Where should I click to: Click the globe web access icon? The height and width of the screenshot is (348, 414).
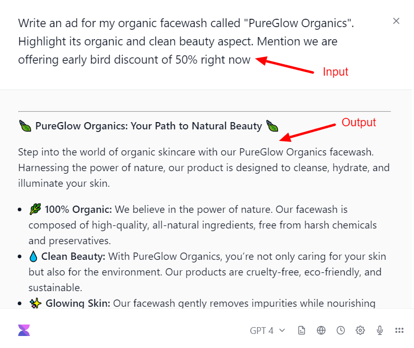click(x=321, y=330)
